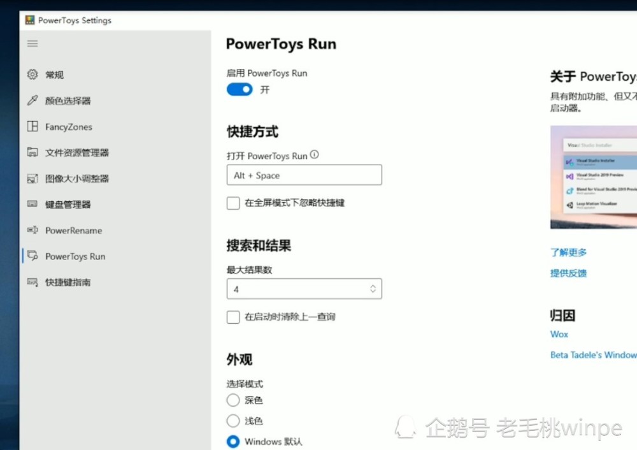Select the 浅色 mode radio button
This screenshot has height=450, width=637.
[233, 421]
